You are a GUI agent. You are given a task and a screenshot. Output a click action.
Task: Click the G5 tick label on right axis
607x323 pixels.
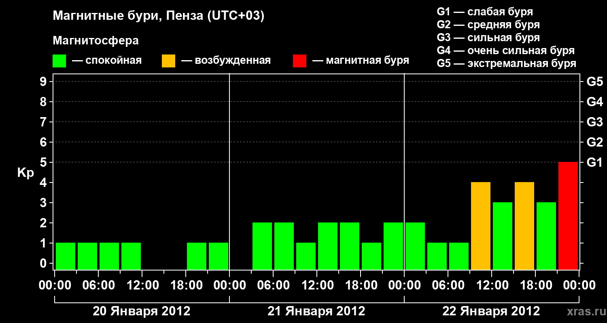pos(594,82)
